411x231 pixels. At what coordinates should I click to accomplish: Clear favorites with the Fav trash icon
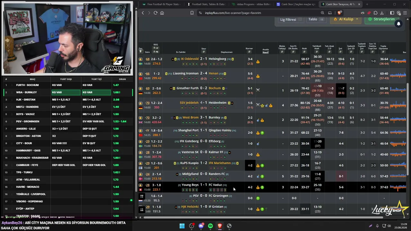click(140, 52)
